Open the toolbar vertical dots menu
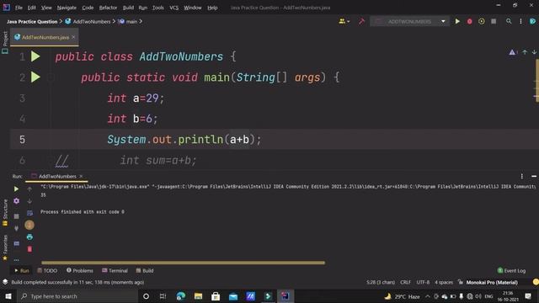This screenshot has width=539, height=303. [x=520, y=21]
